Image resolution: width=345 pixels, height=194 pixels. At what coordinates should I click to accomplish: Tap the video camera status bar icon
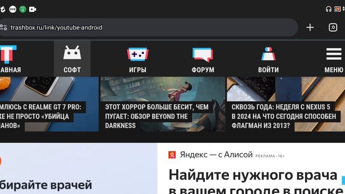[x=32, y=9]
